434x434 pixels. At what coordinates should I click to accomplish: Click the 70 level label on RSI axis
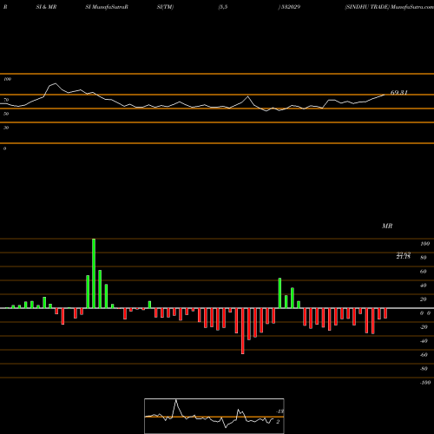click(x=6, y=100)
